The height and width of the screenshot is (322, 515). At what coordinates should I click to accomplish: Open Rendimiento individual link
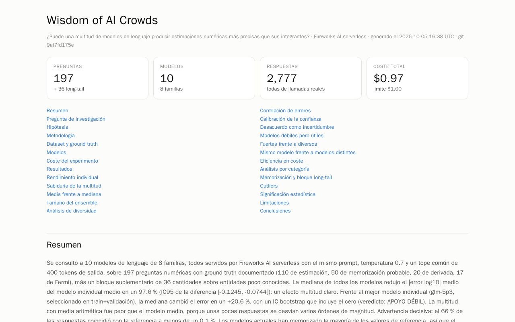point(72,178)
